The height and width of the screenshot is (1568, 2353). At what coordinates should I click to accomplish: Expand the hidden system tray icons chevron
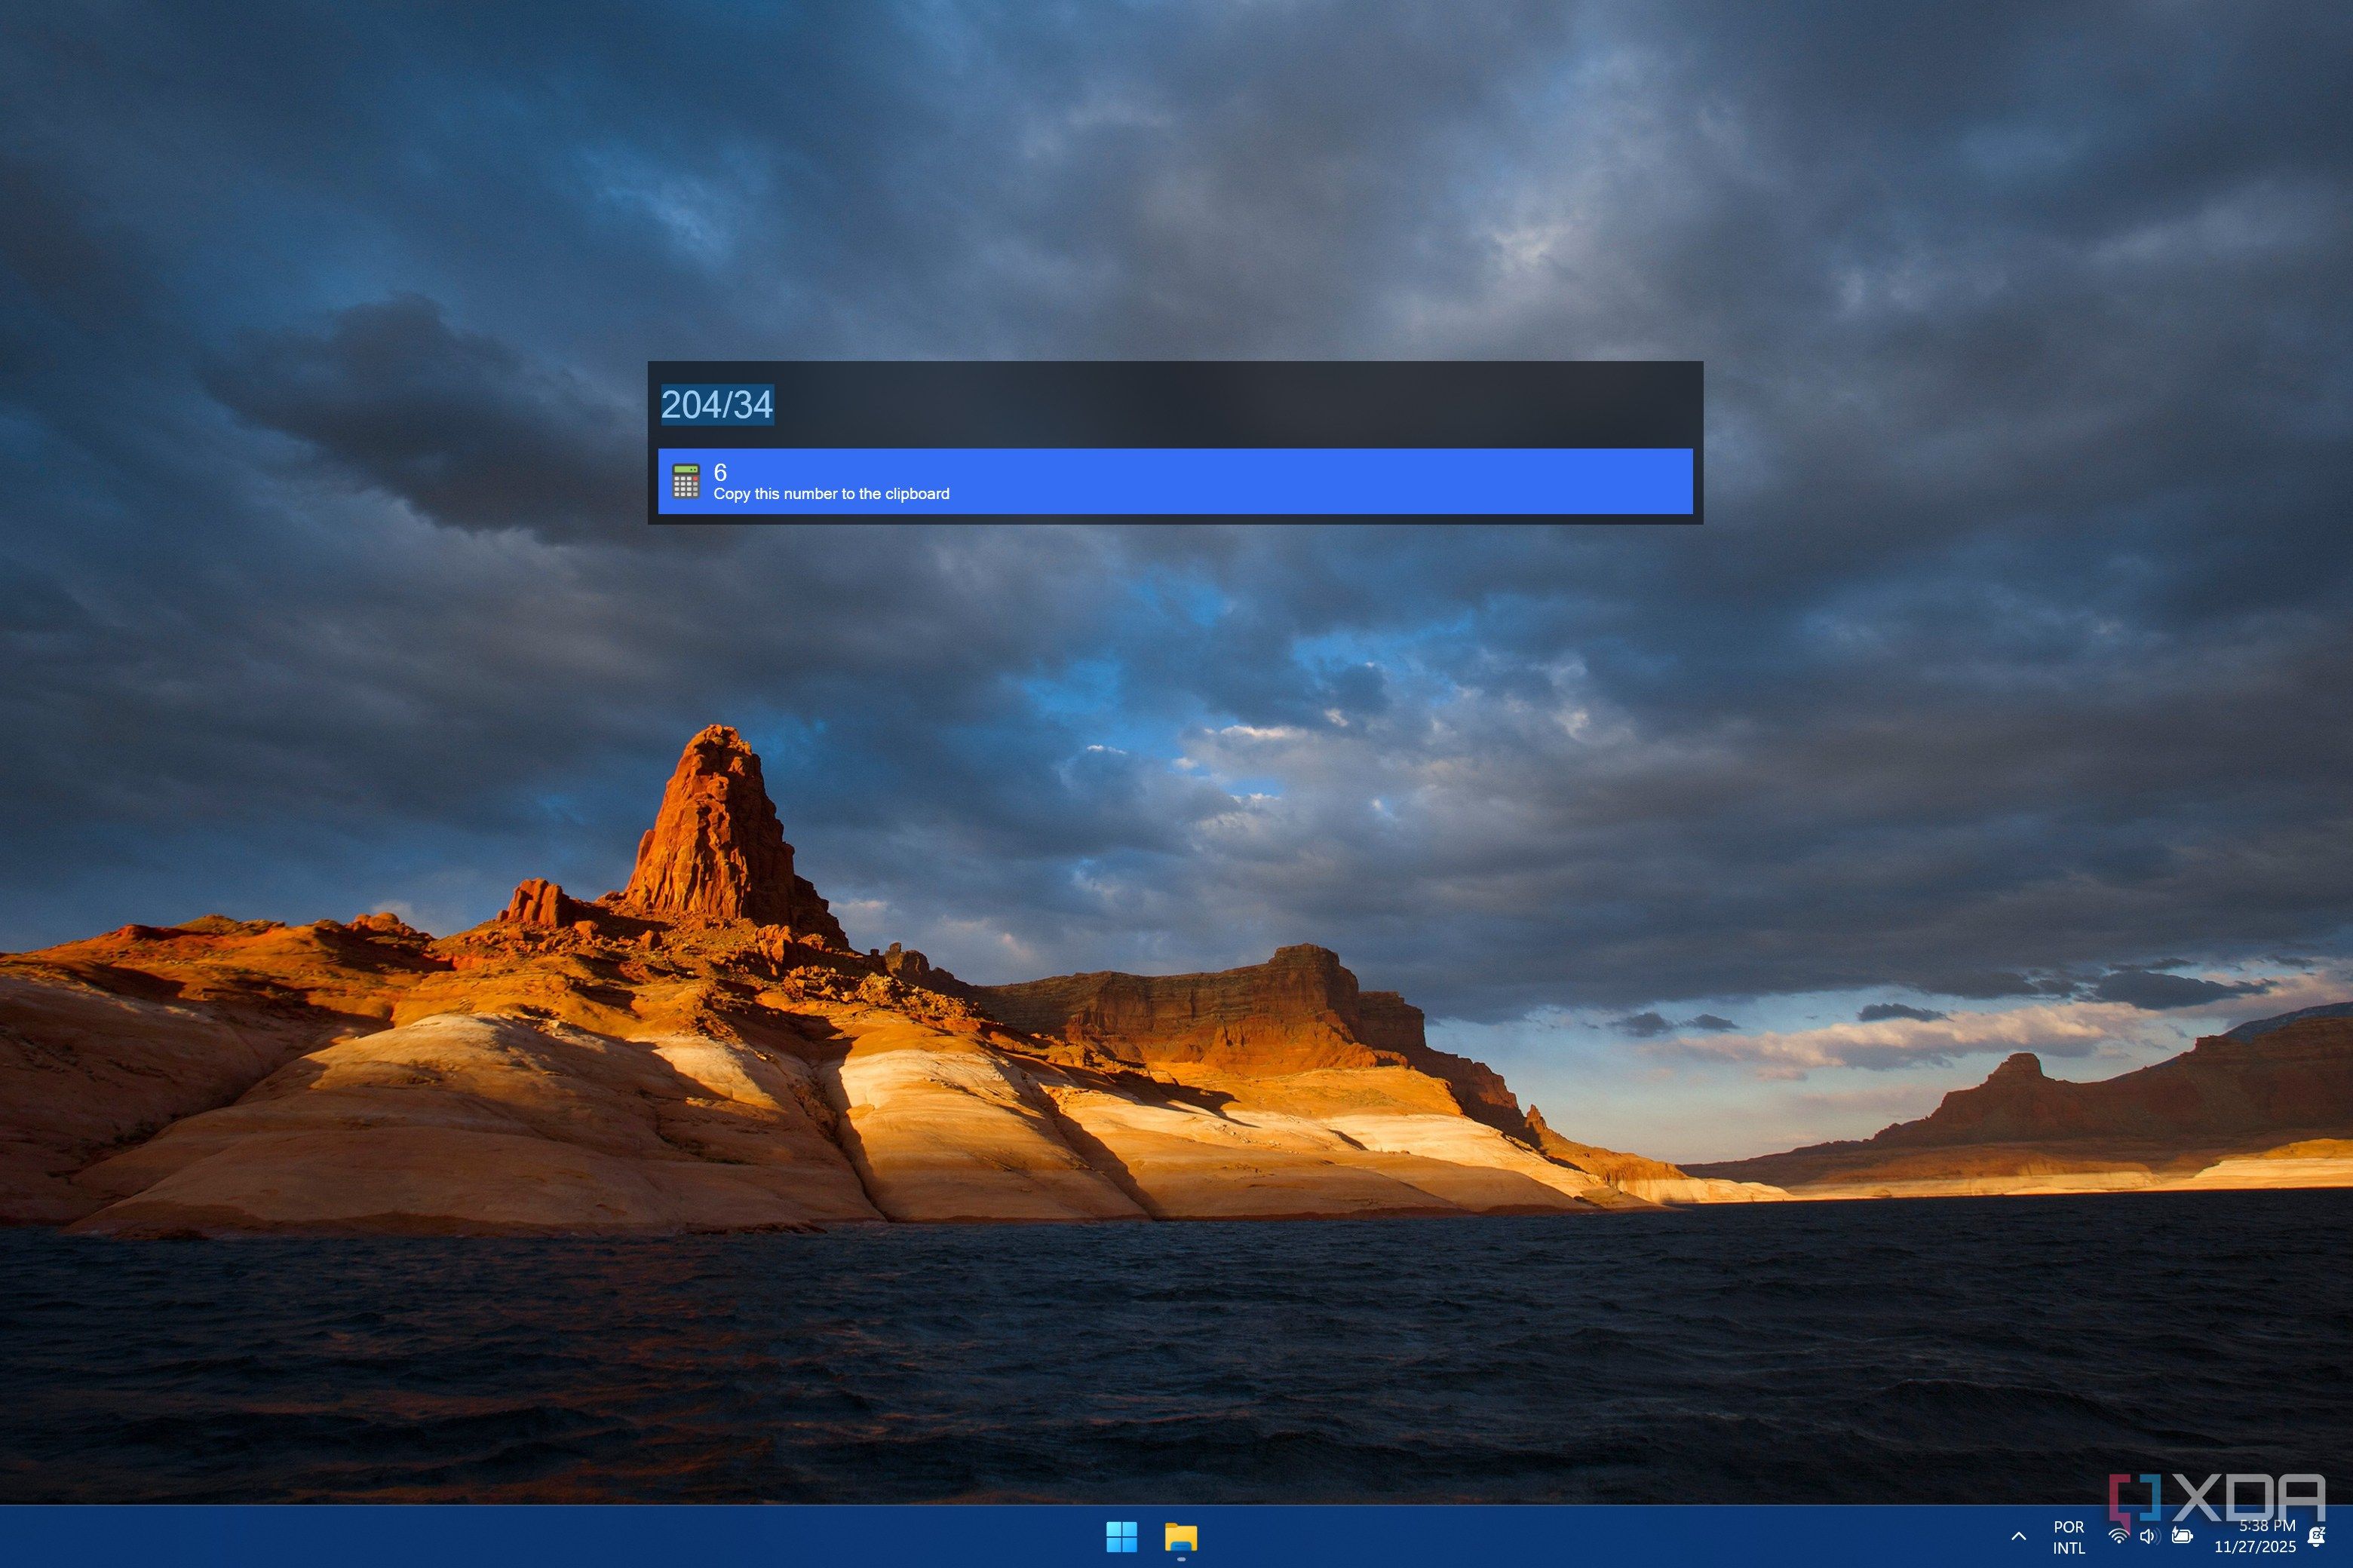pos(2019,1537)
